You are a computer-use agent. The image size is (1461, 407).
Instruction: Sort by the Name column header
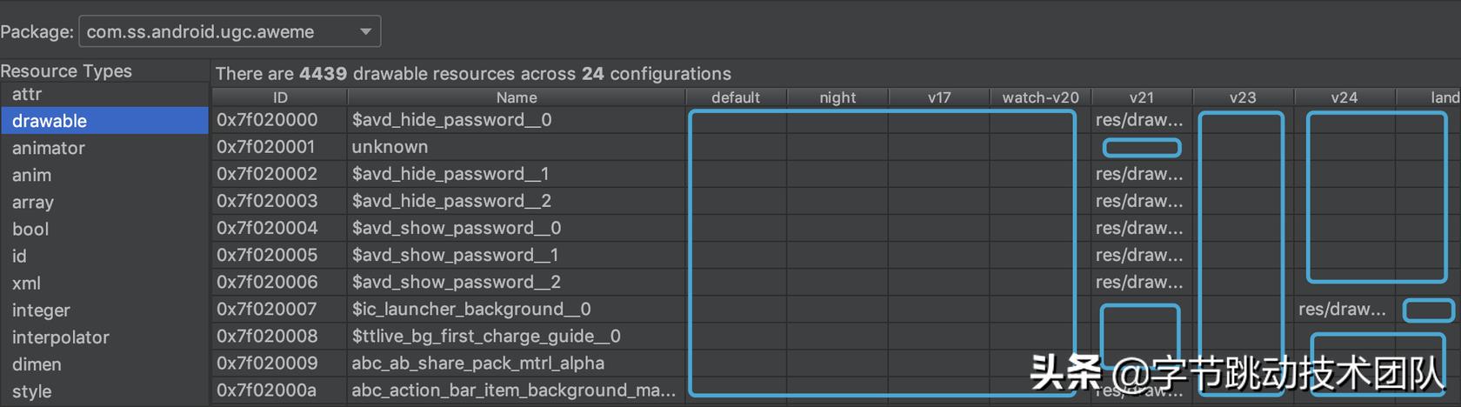(517, 97)
